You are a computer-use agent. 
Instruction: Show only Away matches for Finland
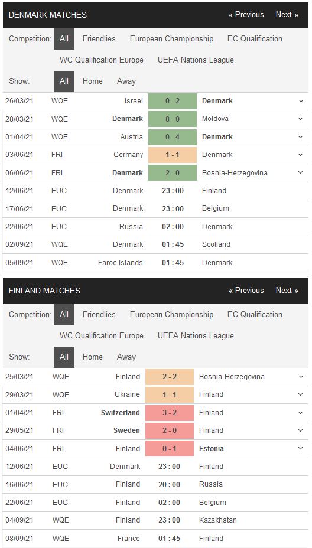[x=126, y=357]
